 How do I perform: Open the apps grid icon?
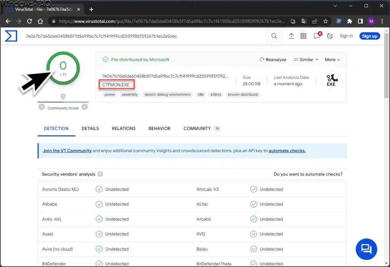pyautogui.click(x=303, y=36)
